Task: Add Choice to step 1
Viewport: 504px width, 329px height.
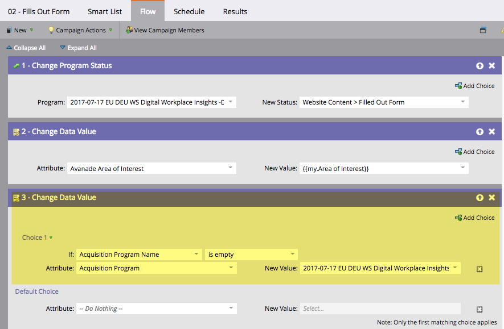Action: click(475, 86)
